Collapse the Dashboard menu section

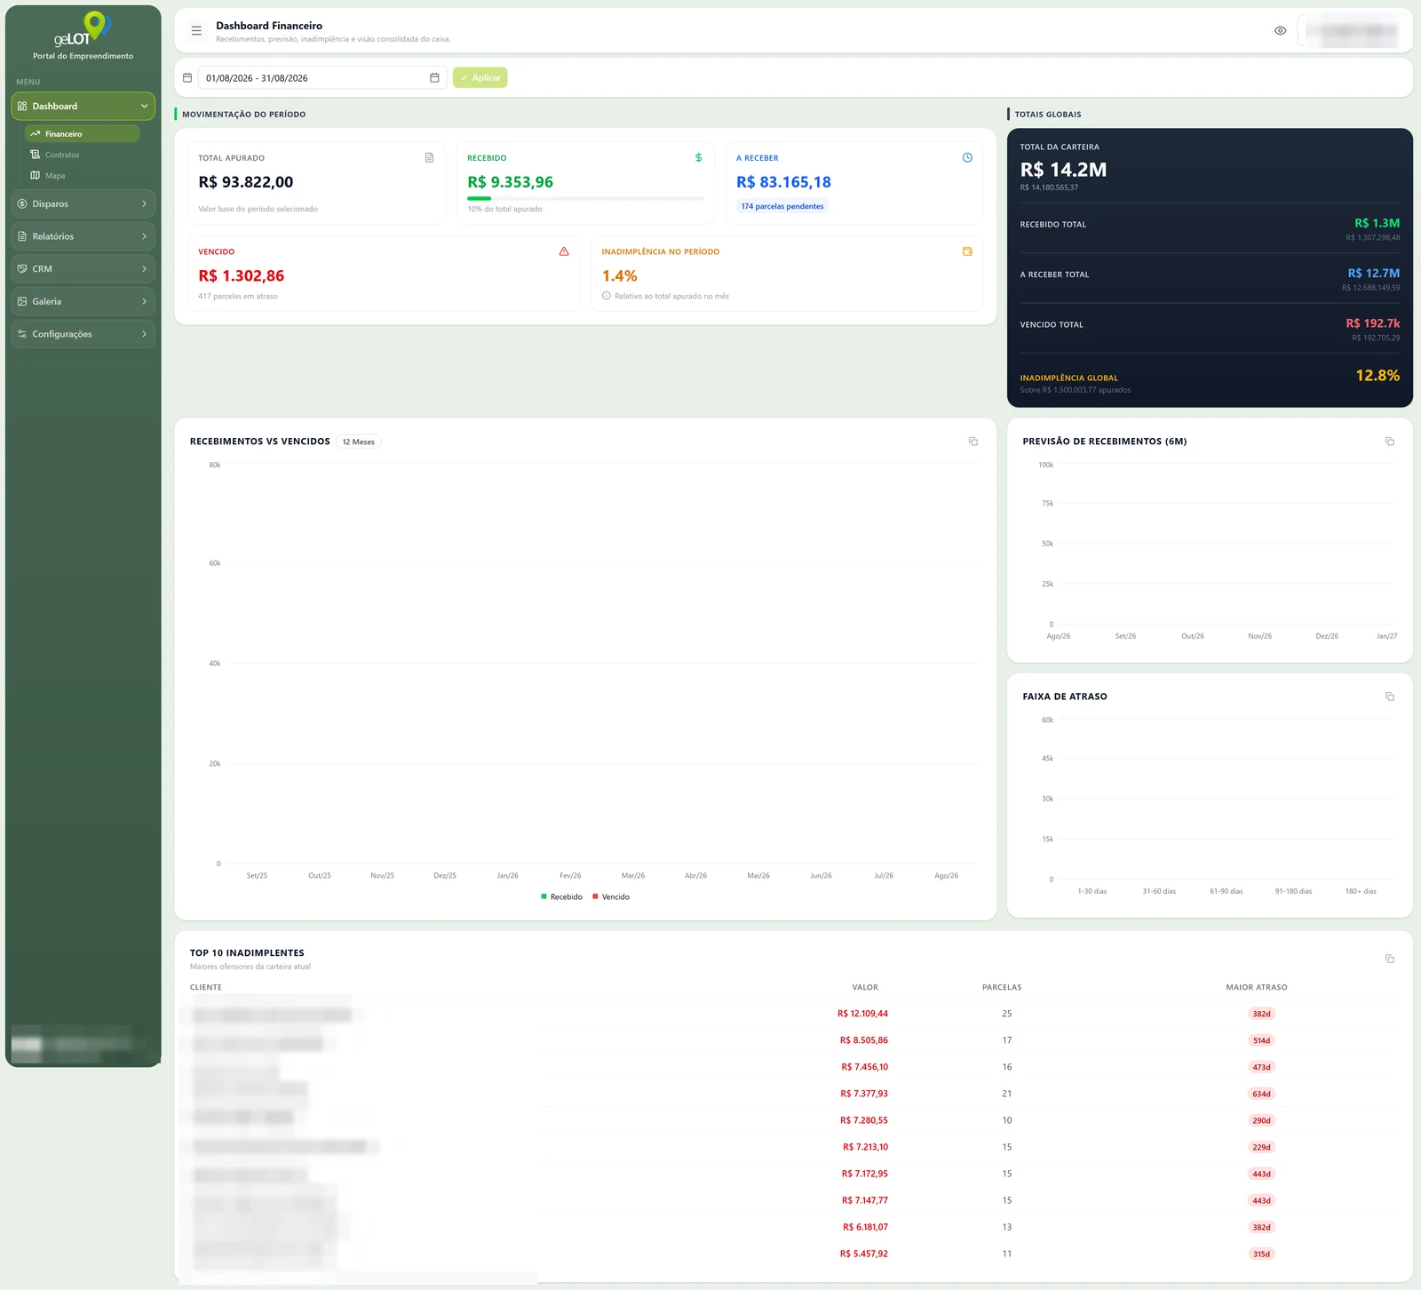(83, 106)
